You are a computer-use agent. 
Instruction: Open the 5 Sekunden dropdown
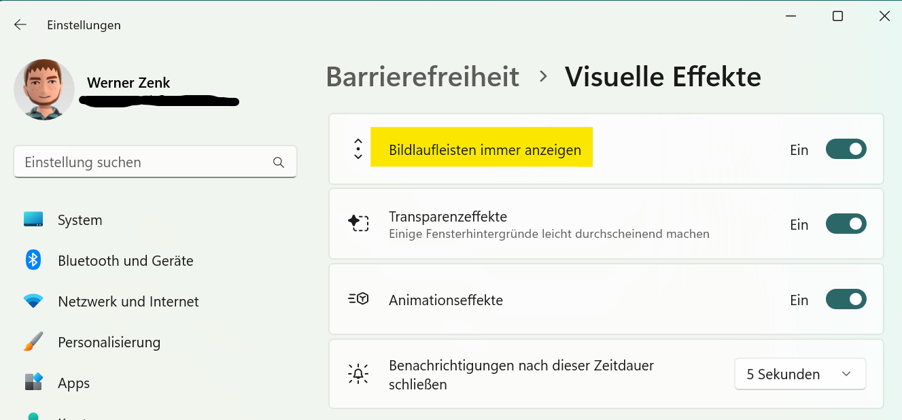[x=800, y=374]
